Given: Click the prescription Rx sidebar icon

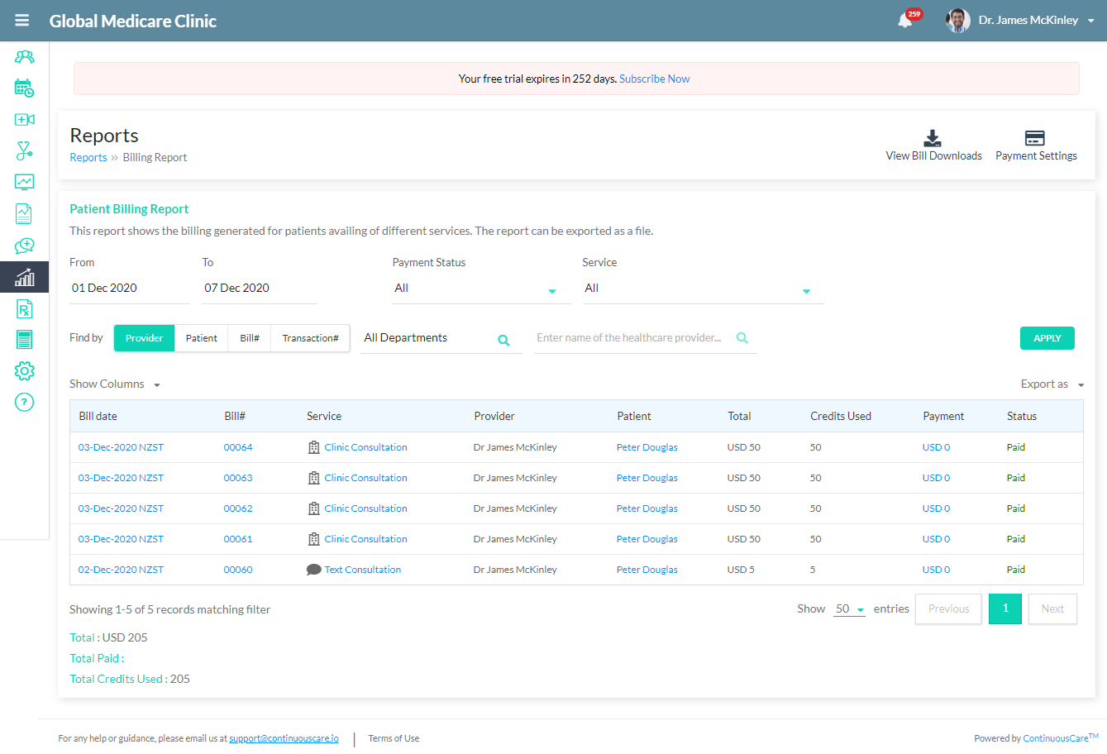Looking at the screenshot, I should pos(24,309).
